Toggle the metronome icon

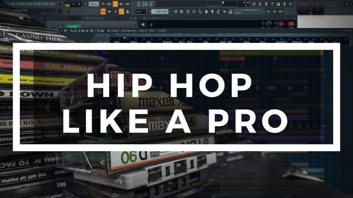click(103, 4)
